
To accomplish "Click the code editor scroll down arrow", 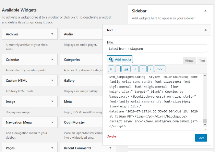I will (x=205, y=125).
